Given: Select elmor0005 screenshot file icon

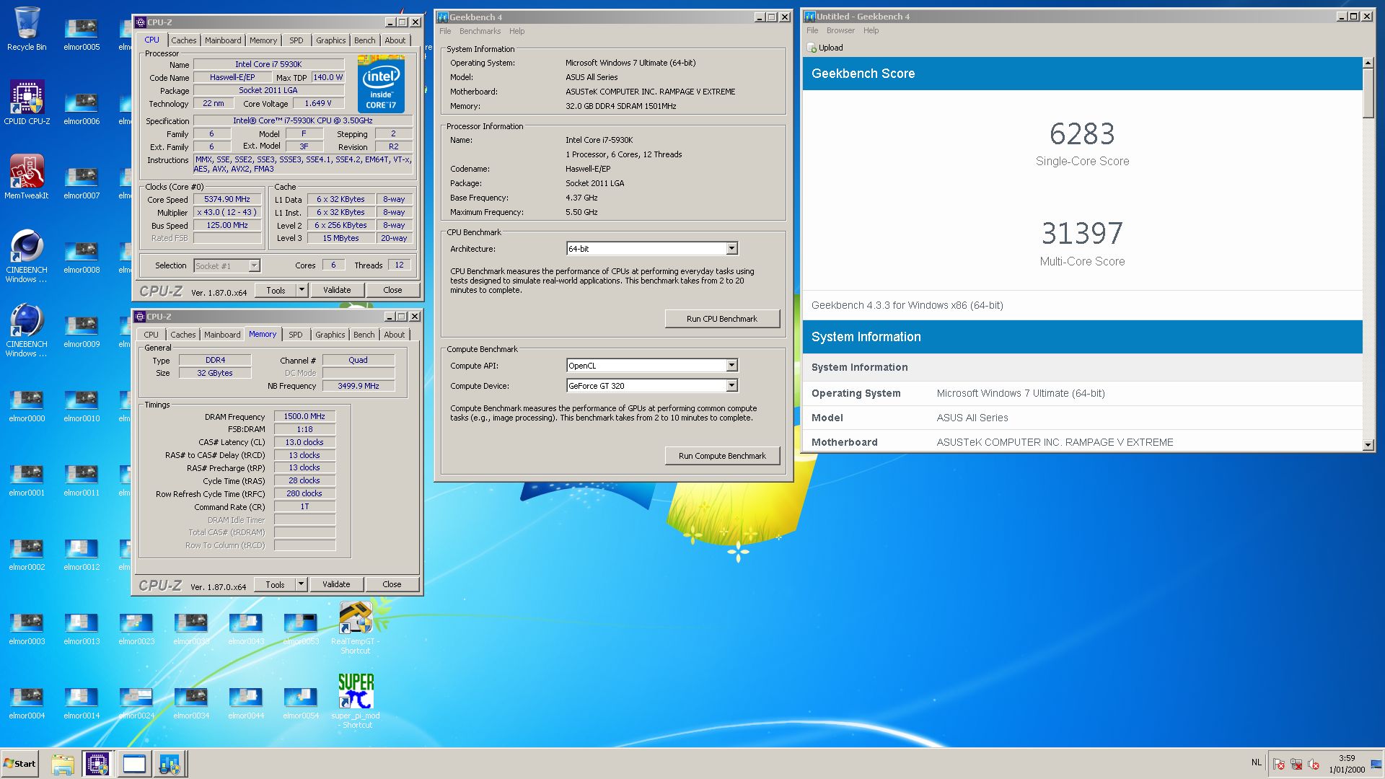Looking at the screenshot, I should 82,35.
